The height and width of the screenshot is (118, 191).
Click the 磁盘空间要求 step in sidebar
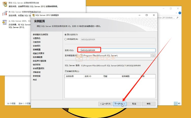pos(39,53)
